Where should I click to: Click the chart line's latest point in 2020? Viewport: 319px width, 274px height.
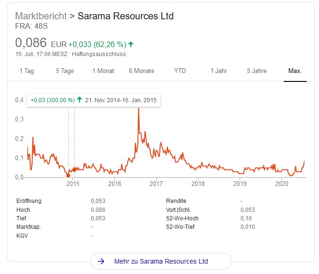(305, 161)
